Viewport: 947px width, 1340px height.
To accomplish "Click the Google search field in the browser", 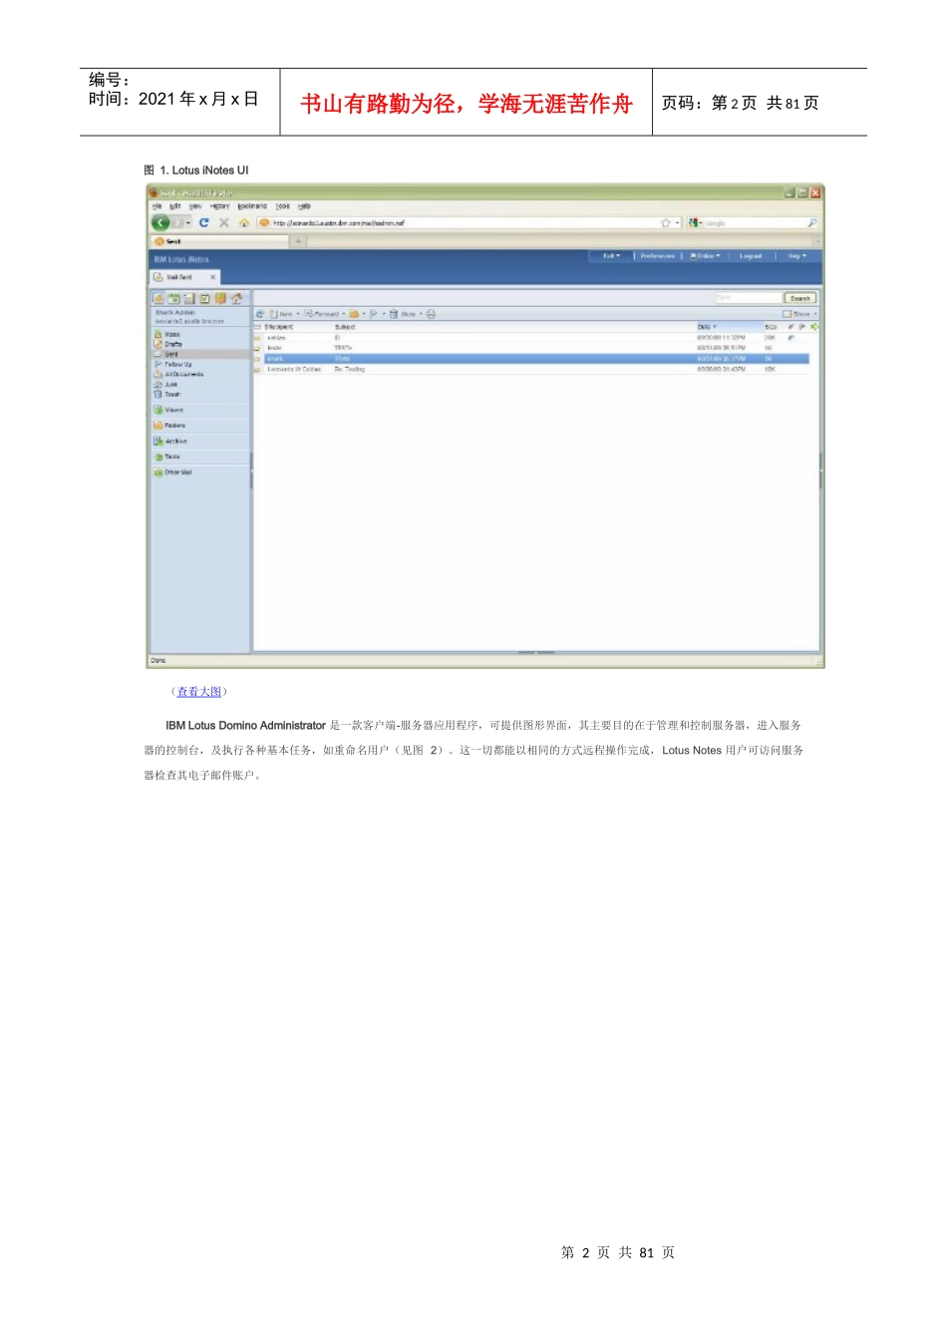I will coord(753,222).
